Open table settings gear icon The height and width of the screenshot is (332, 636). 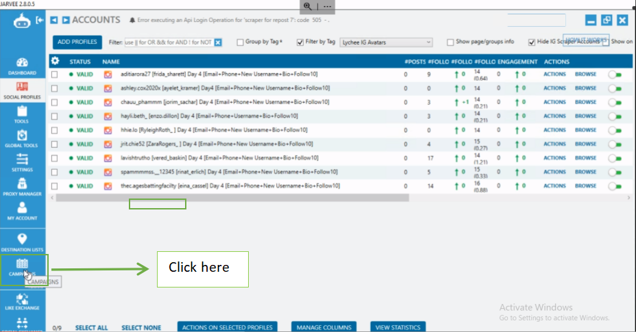[55, 61]
